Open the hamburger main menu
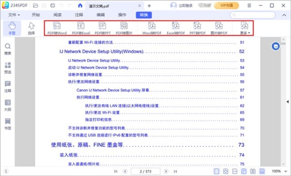 pyautogui.click(x=249, y=5)
